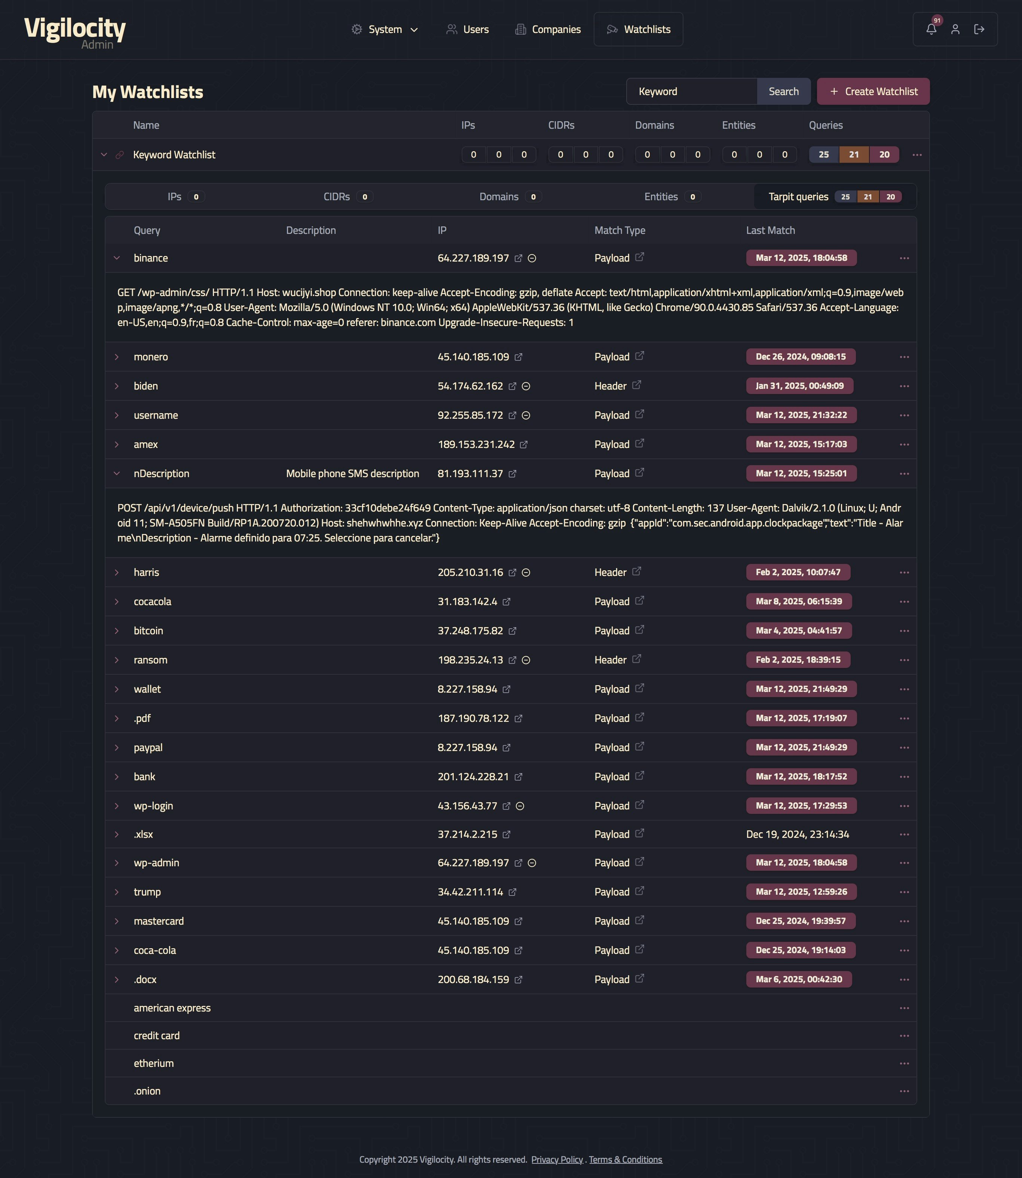Image resolution: width=1022 pixels, height=1178 pixels.
Task: Click the user profile icon
Action: 955,29
